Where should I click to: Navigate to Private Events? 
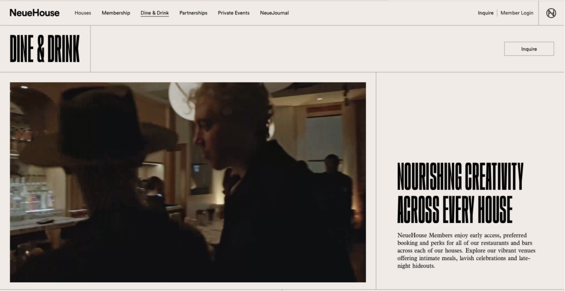click(233, 13)
